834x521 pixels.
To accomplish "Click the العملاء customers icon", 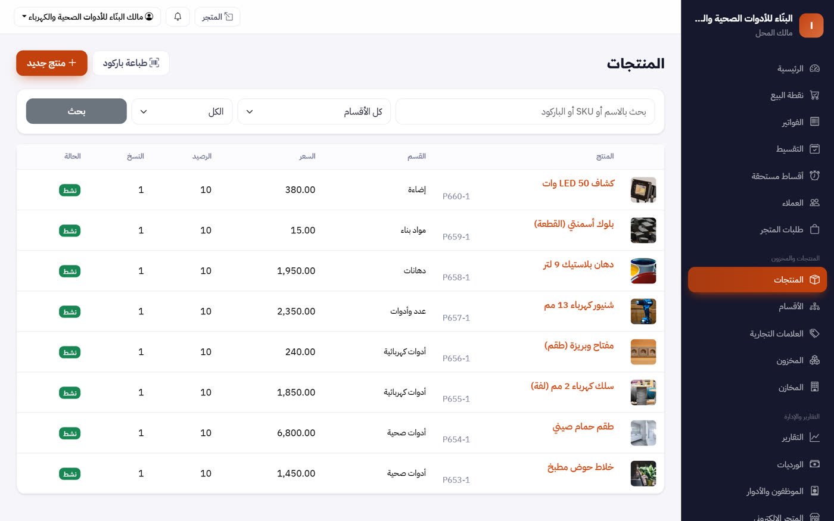I will (814, 202).
